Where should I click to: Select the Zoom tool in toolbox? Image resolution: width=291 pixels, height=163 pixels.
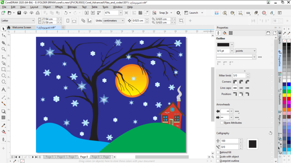coord(3,49)
